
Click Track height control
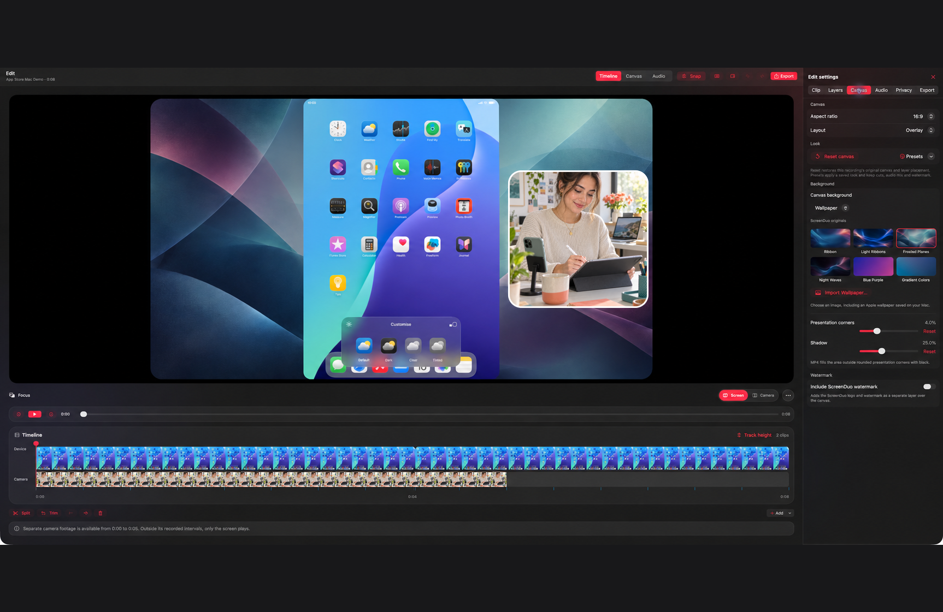[754, 435]
